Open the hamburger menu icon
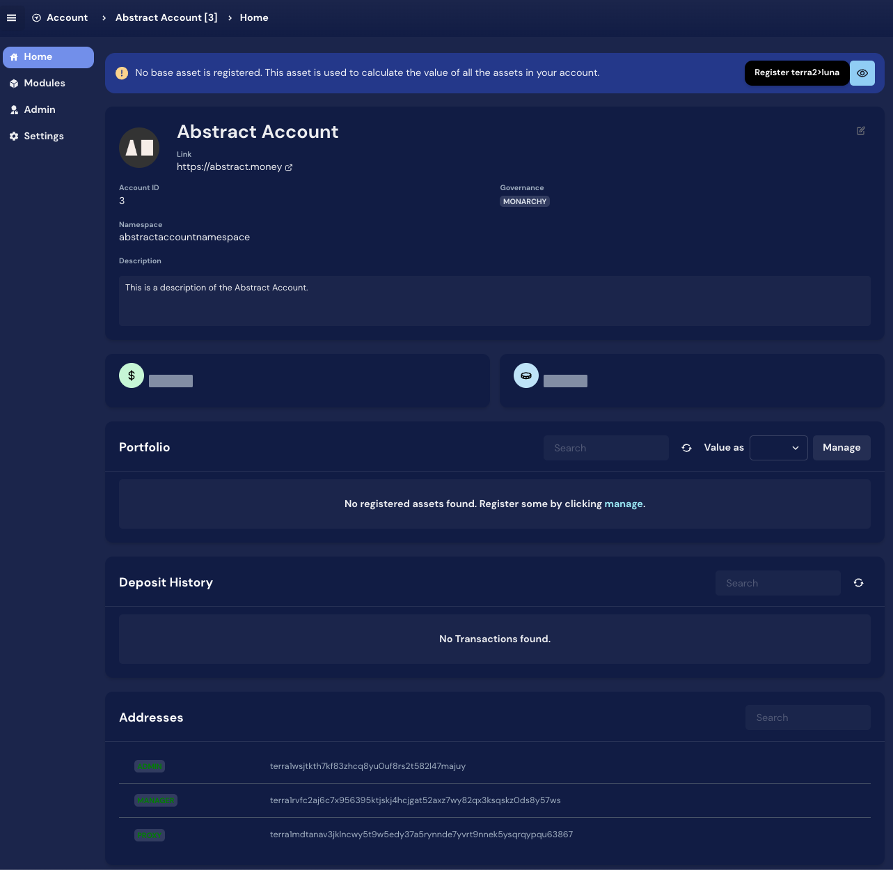 11,18
